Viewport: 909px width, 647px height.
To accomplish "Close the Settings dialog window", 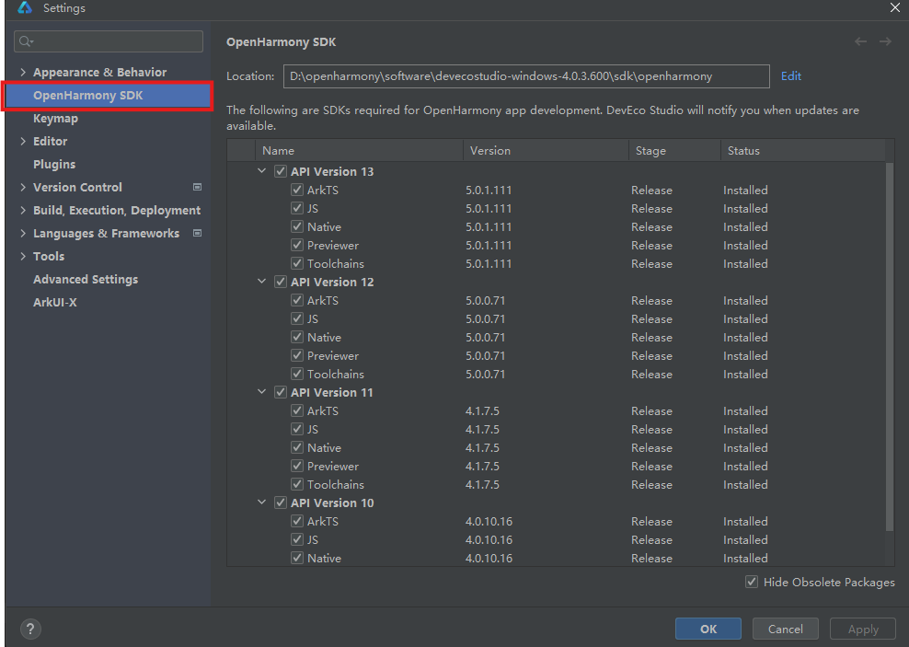I will pyautogui.click(x=894, y=7).
